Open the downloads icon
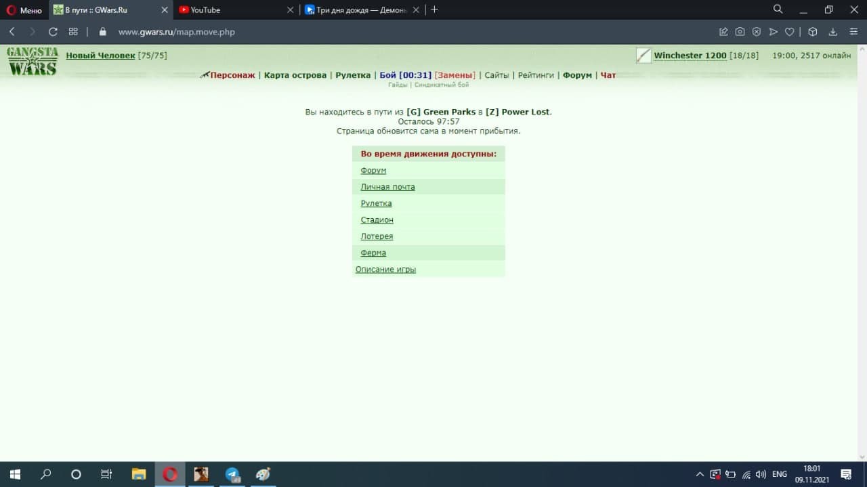Screen dimensions: 867x487 point(833,32)
